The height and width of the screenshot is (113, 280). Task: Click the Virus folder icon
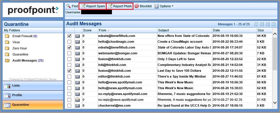pyautogui.click(x=7, y=42)
